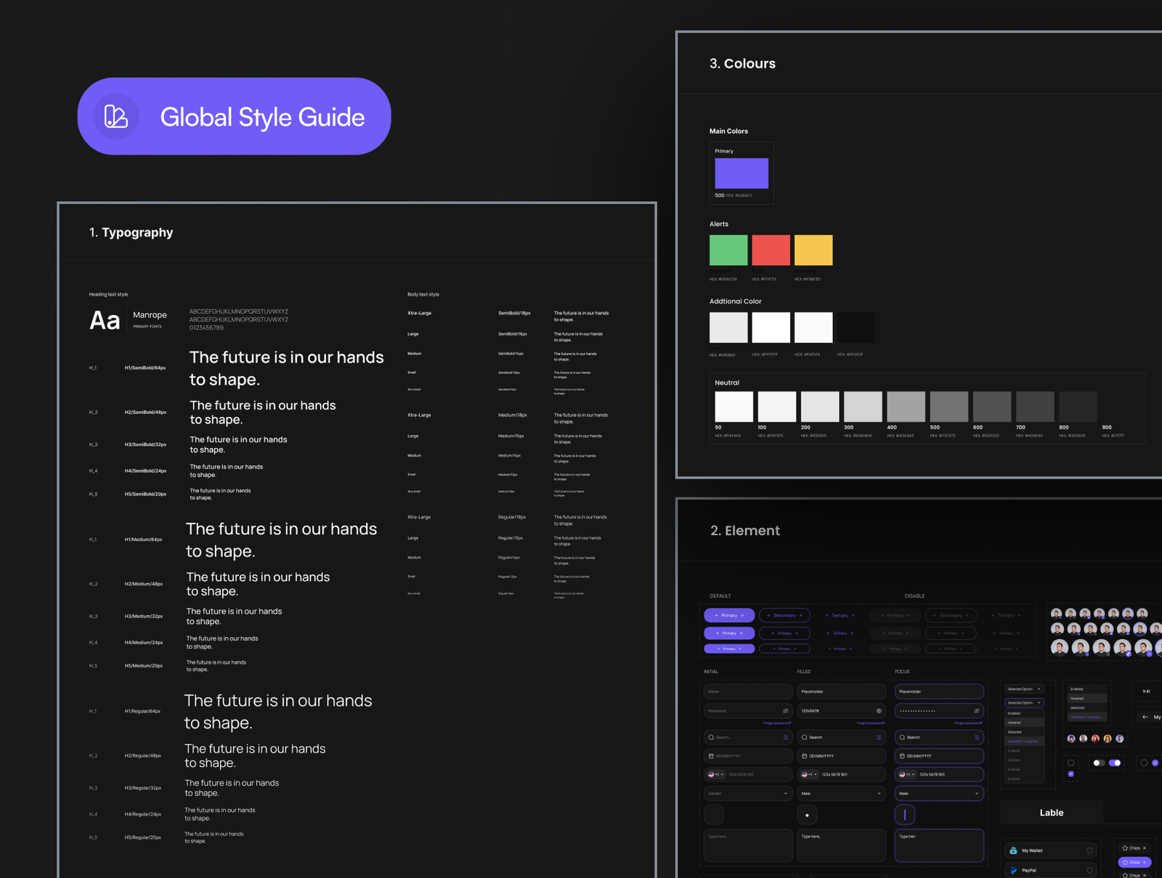Image resolution: width=1162 pixels, height=878 pixels.
Task: Click the calendar icon in the filled date field
Action: [x=804, y=756]
